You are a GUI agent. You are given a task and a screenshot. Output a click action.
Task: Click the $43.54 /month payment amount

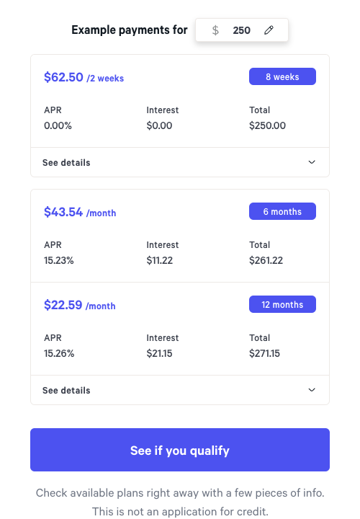[80, 212]
